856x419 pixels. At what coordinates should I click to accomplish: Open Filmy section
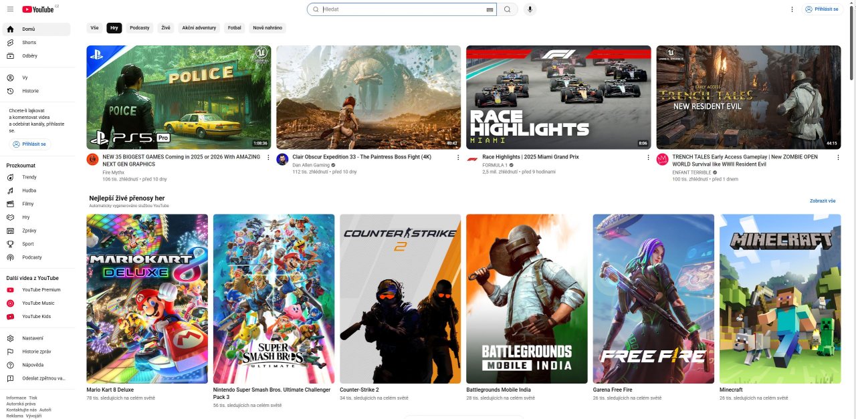point(36,204)
